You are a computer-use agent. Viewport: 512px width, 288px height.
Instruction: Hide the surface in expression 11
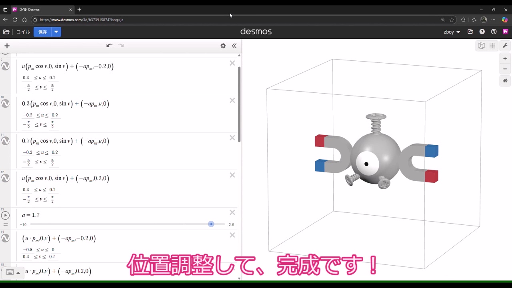click(x=6, y=141)
